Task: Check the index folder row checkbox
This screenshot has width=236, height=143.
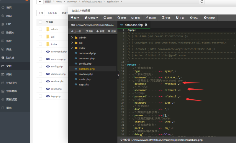Action: (x=40, y=44)
